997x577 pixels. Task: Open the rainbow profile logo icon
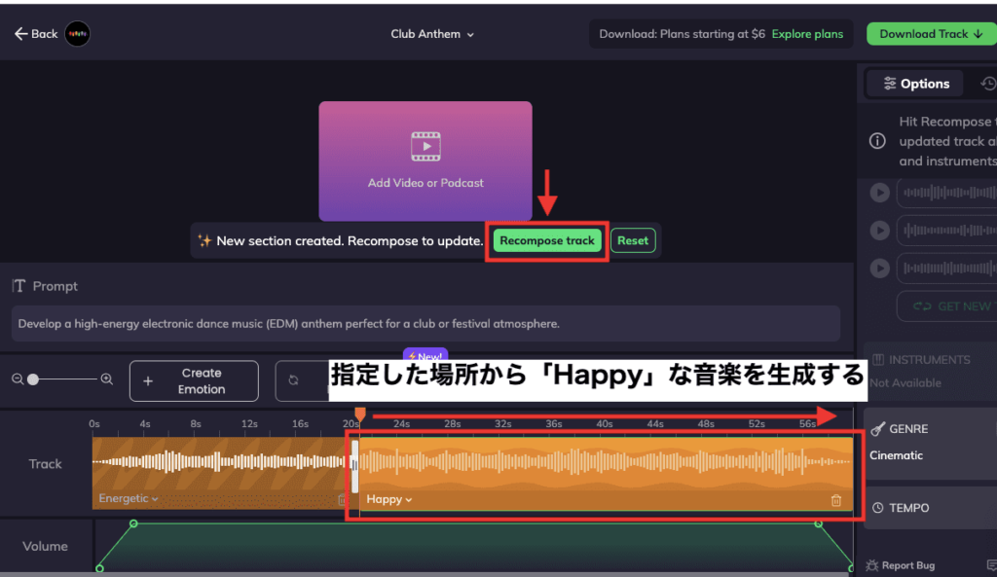point(78,34)
